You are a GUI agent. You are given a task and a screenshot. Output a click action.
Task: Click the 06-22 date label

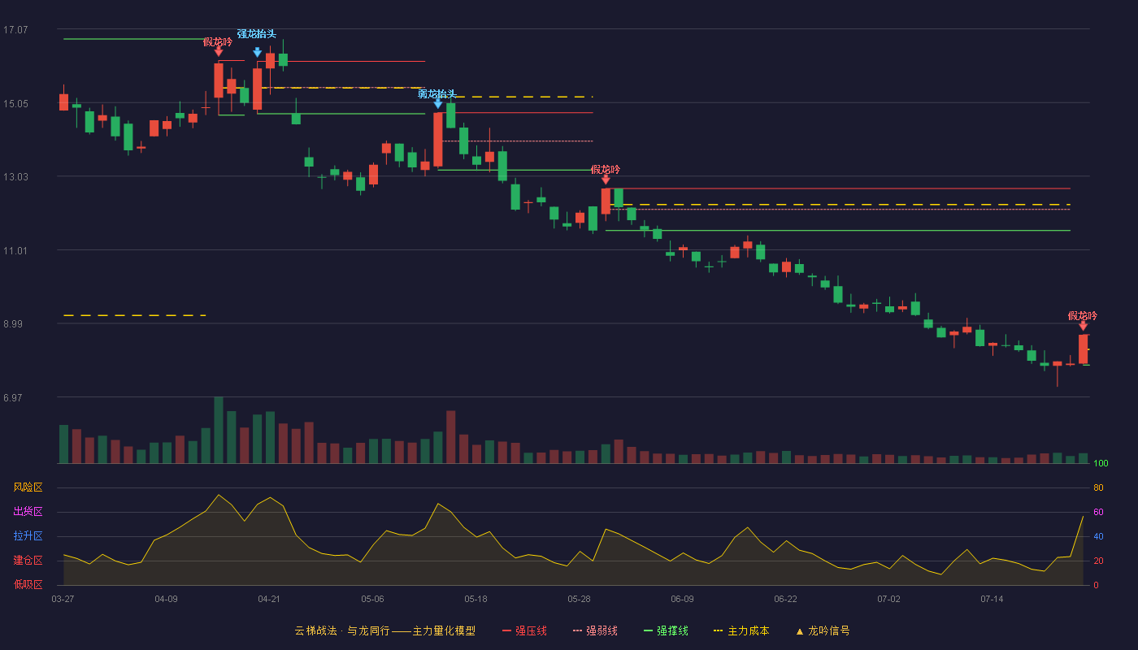pyautogui.click(x=785, y=599)
